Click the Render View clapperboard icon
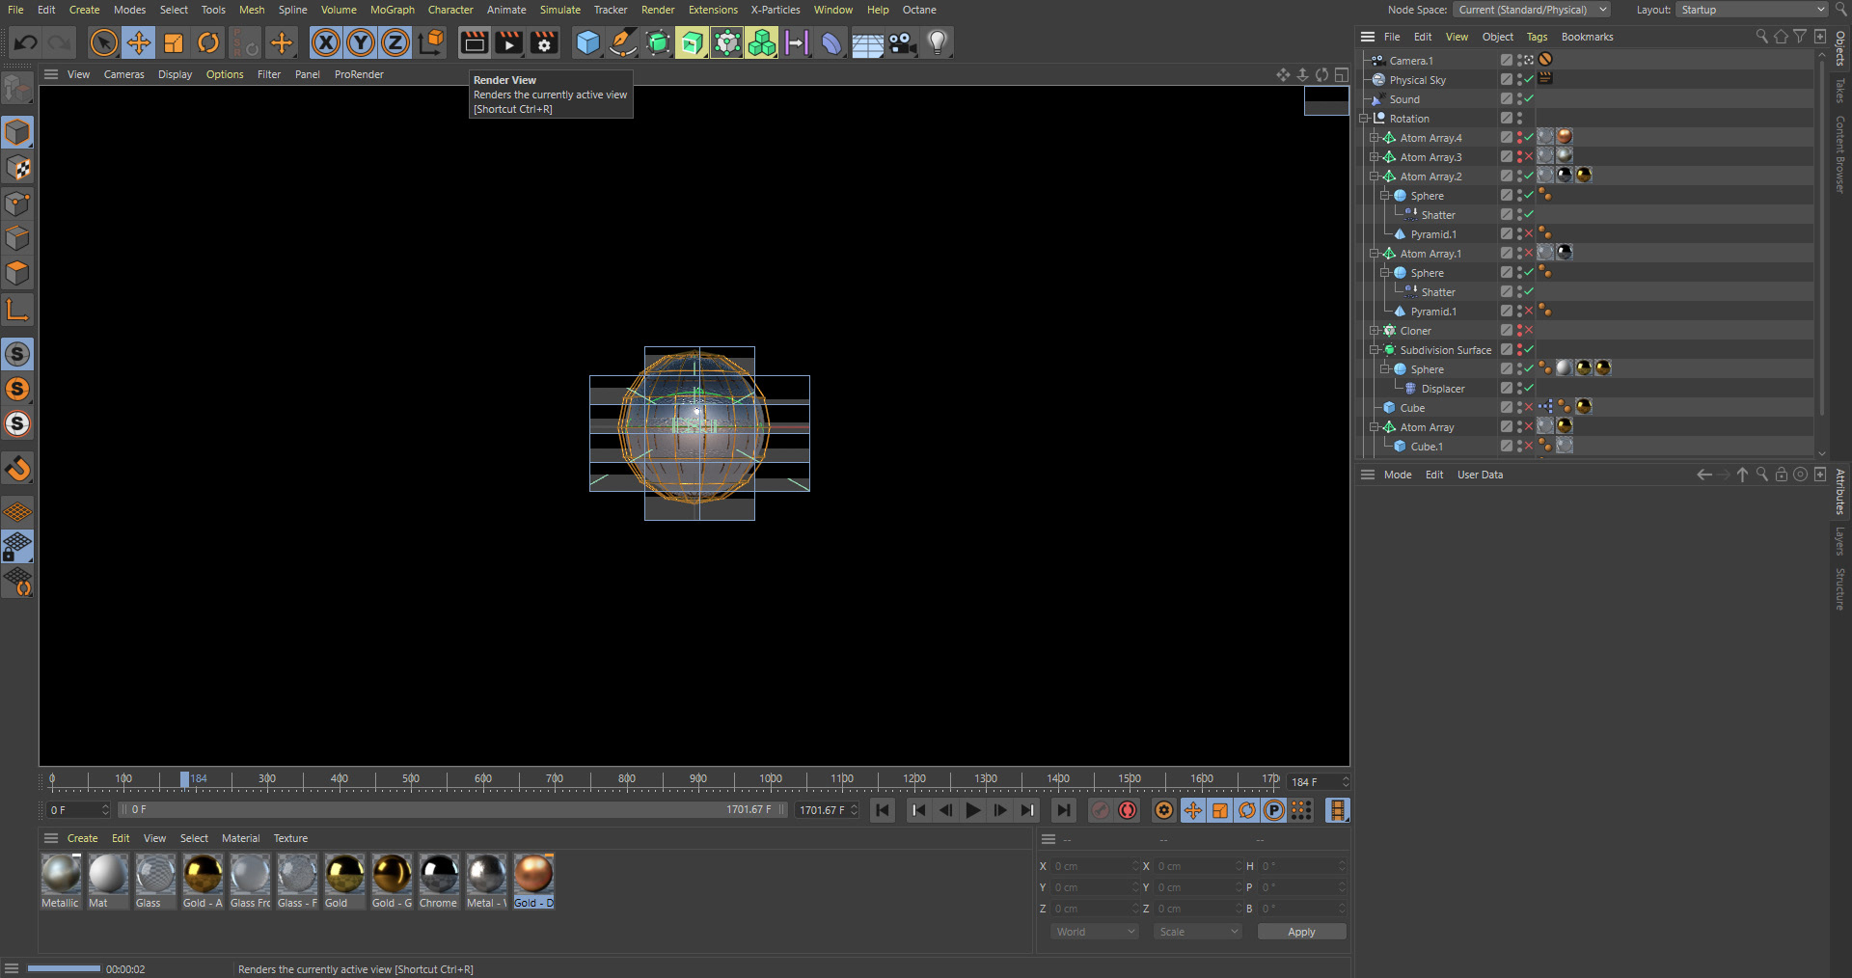The image size is (1852, 978). coord(474,42)
